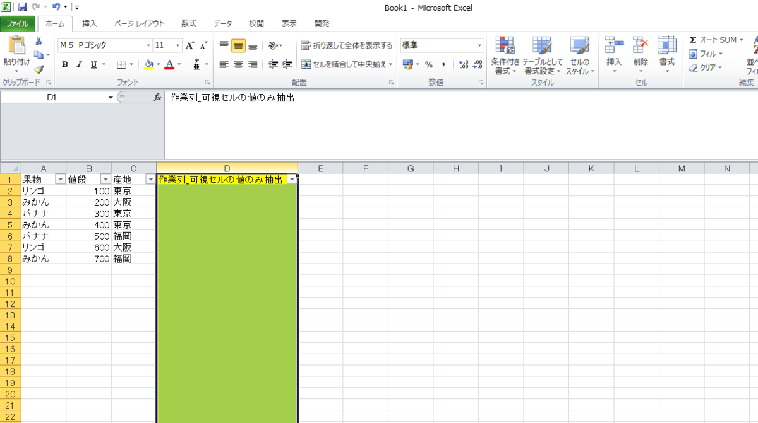Increase indent in alignment group
The width and height of the screenshot is (758, 423).
coord(287,64)
